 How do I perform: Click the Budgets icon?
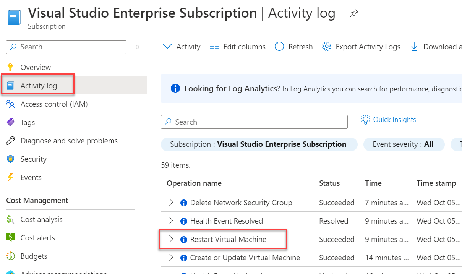(11, 256)
